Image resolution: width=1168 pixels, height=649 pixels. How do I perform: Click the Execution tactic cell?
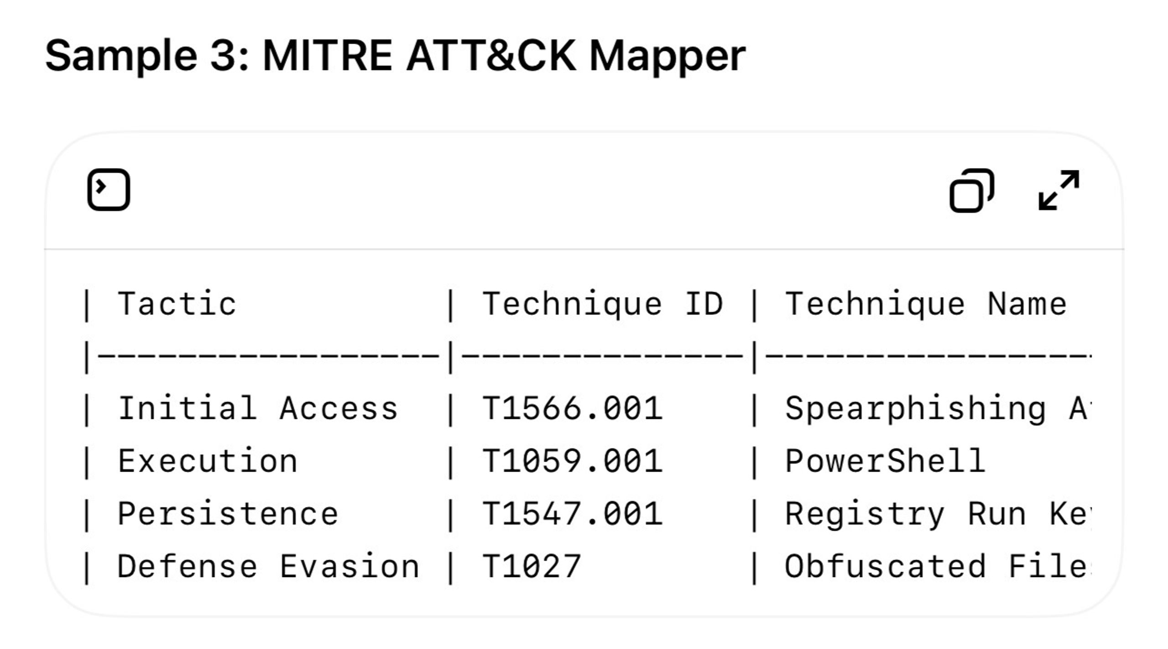click(x=208, y=461)
